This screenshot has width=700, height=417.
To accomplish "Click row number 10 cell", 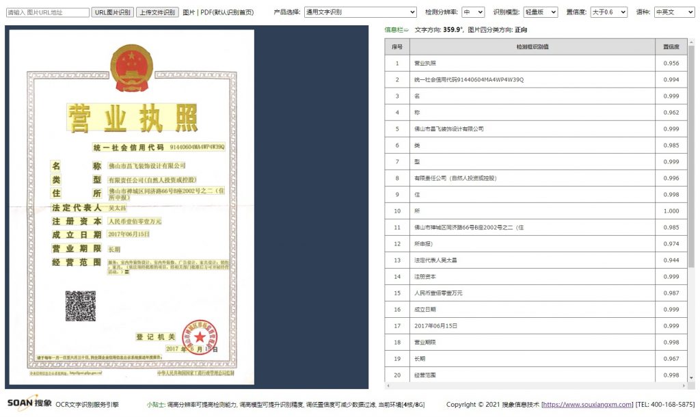I will pyautogui.click(x=397, y=211).
